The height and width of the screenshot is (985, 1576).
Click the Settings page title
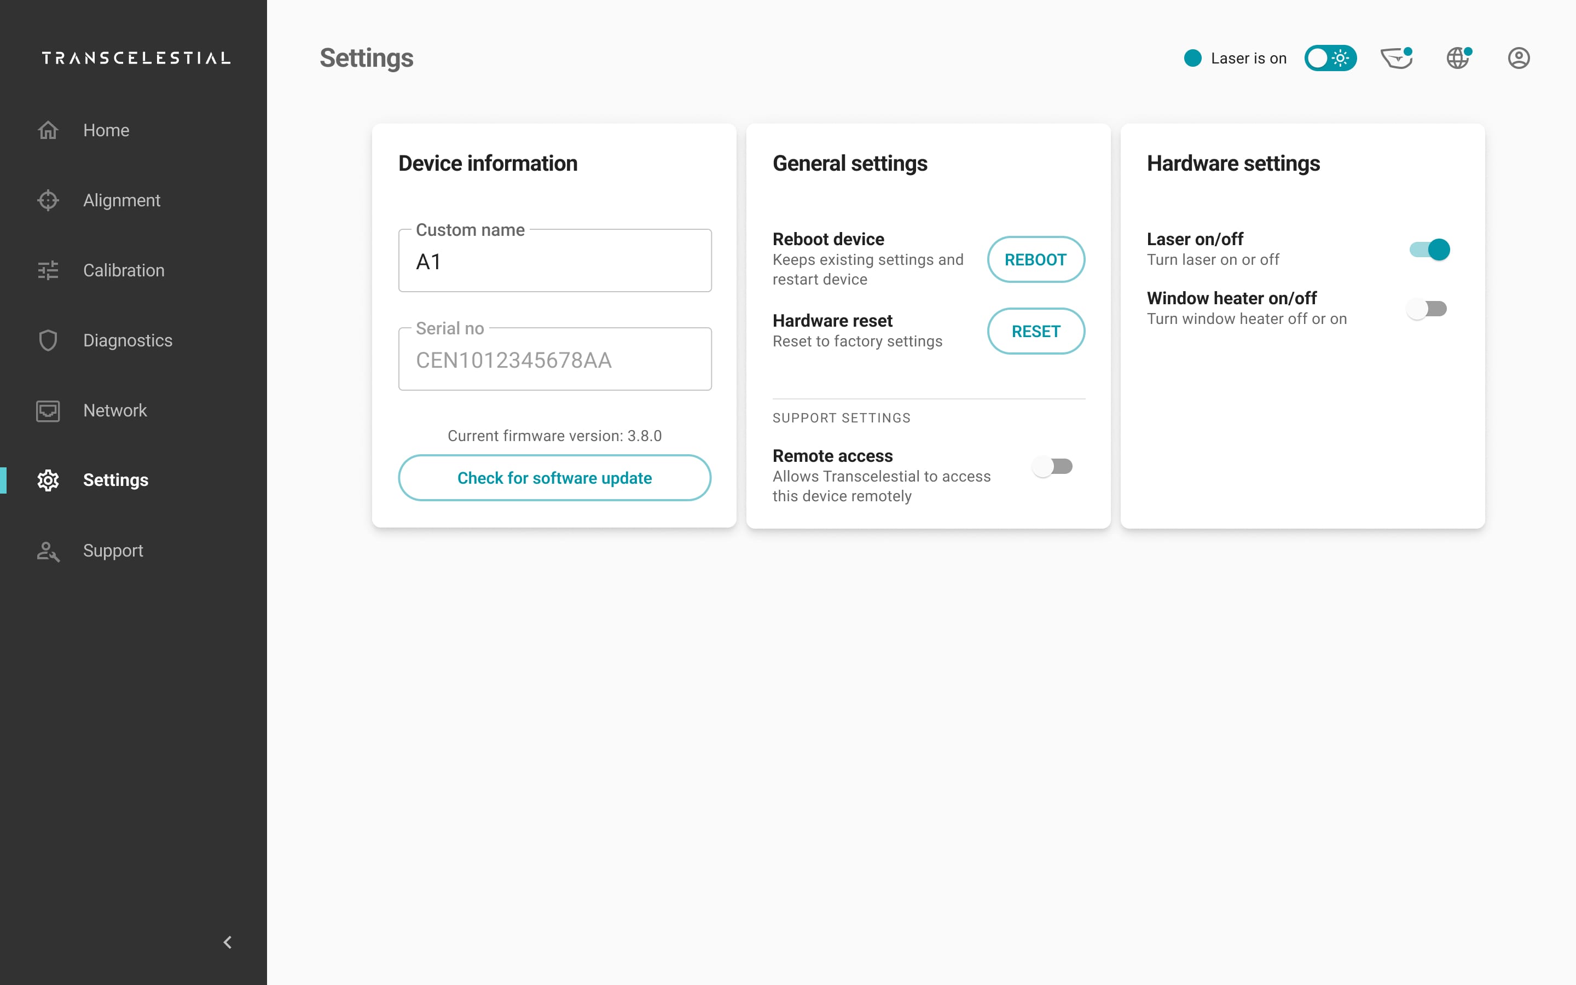[x=366, y=58]
